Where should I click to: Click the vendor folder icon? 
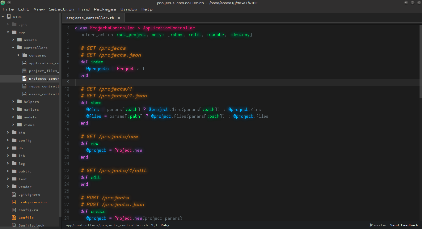(x=14, y=187)
